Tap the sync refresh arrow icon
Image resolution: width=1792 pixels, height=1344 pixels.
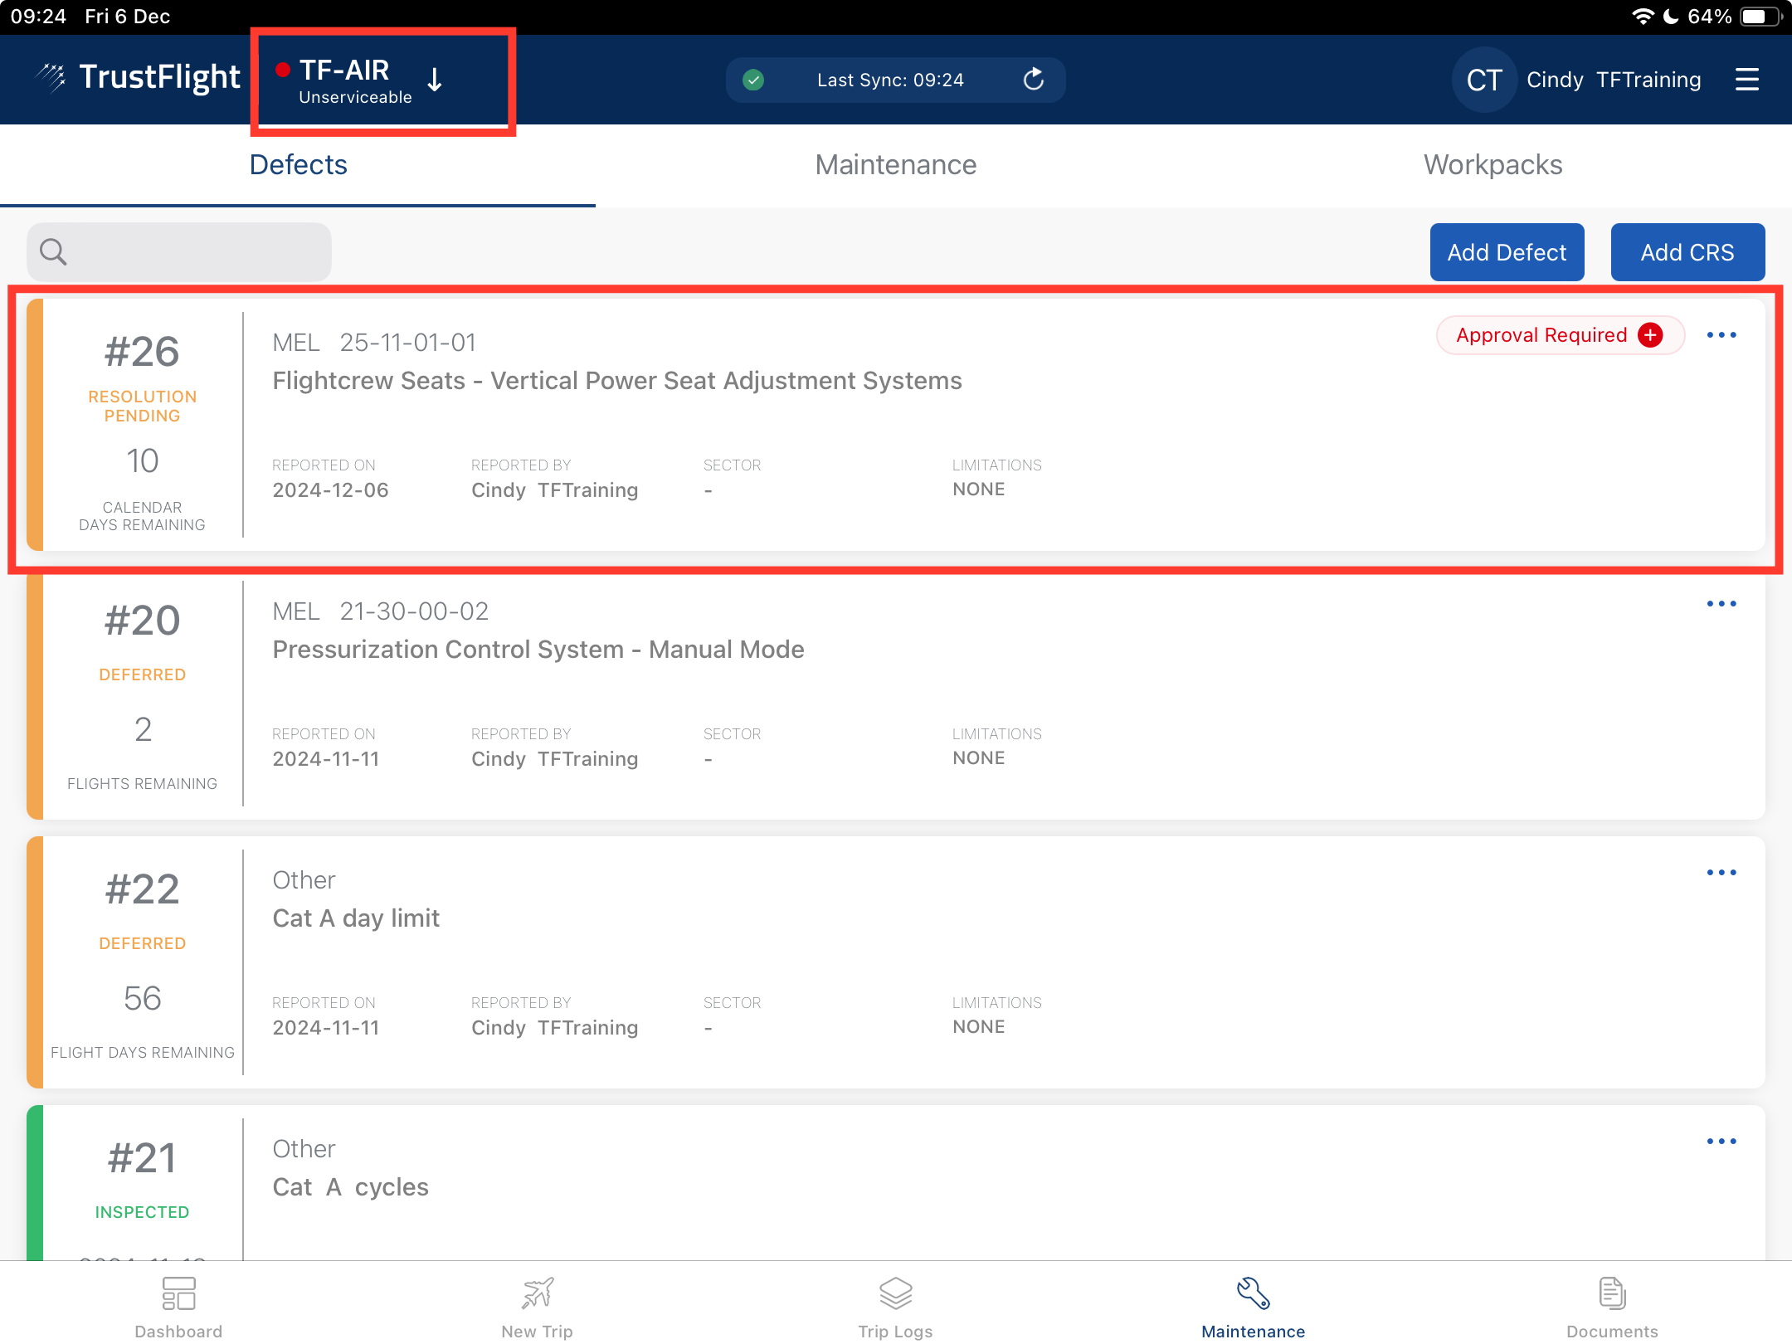[1033, 80]
